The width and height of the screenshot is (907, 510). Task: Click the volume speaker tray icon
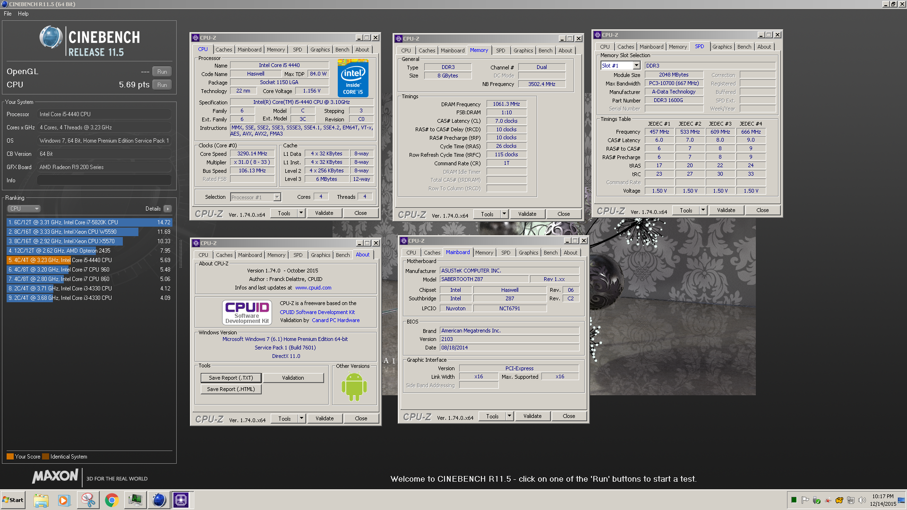pyautogui.click(x=862, y=500)
